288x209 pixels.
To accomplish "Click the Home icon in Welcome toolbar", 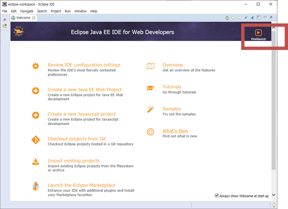I will pos(227,18).
